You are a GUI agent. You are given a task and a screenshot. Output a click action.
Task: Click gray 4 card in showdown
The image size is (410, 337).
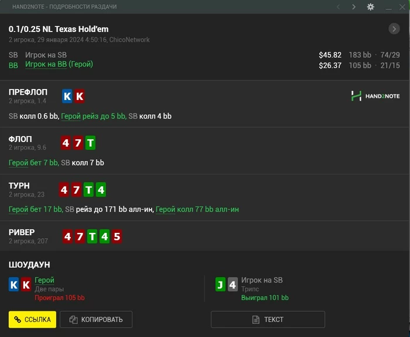(233, 284)
